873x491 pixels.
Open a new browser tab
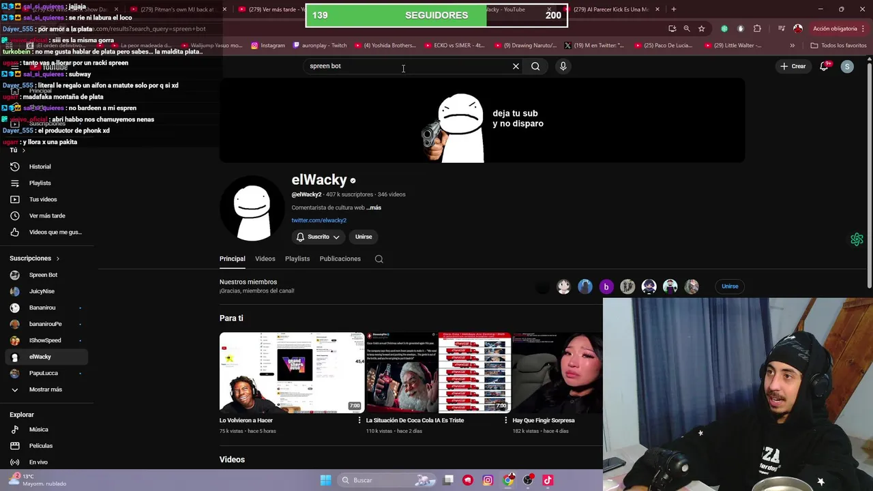(x=673, y=10)
